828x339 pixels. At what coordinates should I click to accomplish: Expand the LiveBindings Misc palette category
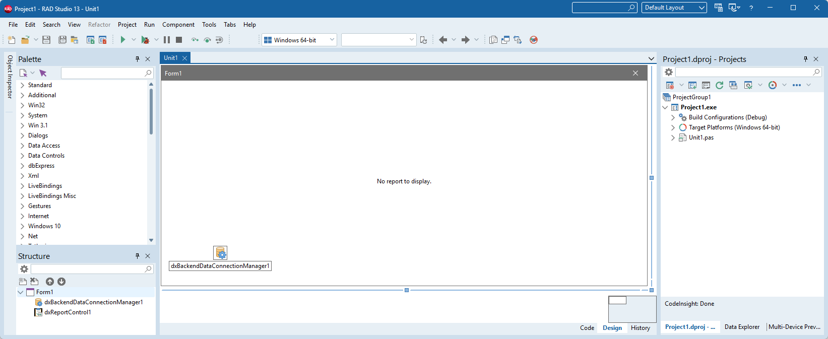22,196
